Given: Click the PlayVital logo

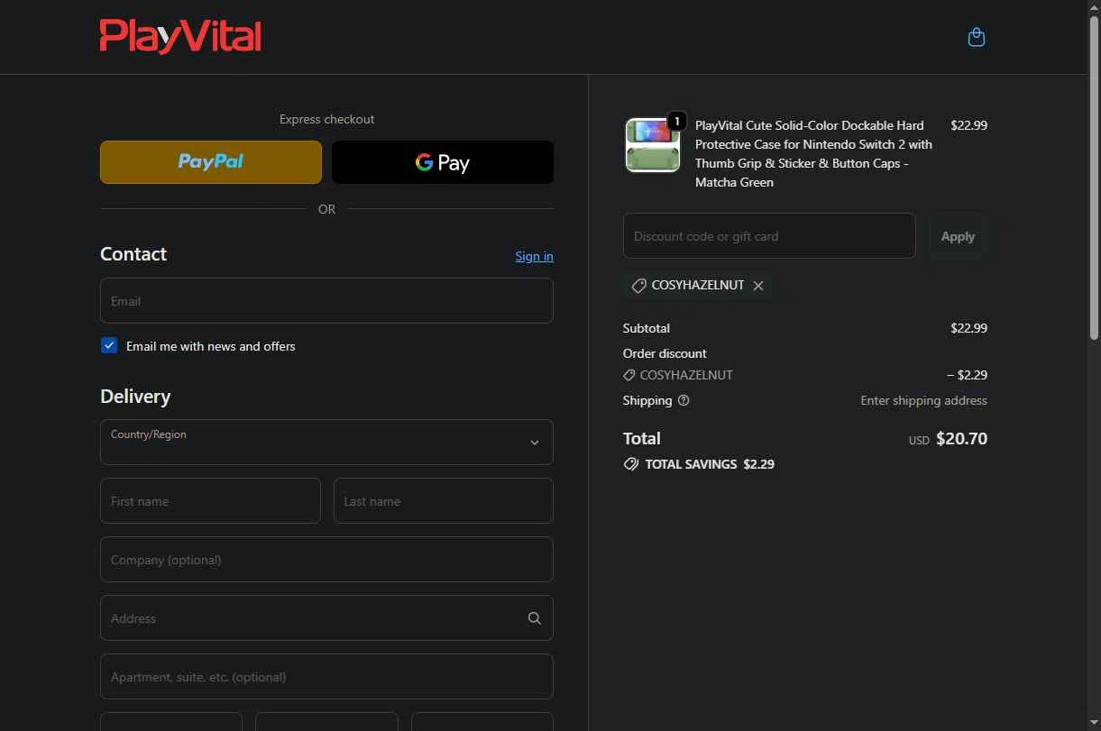Looking at the screenshot, I should 180,37.
